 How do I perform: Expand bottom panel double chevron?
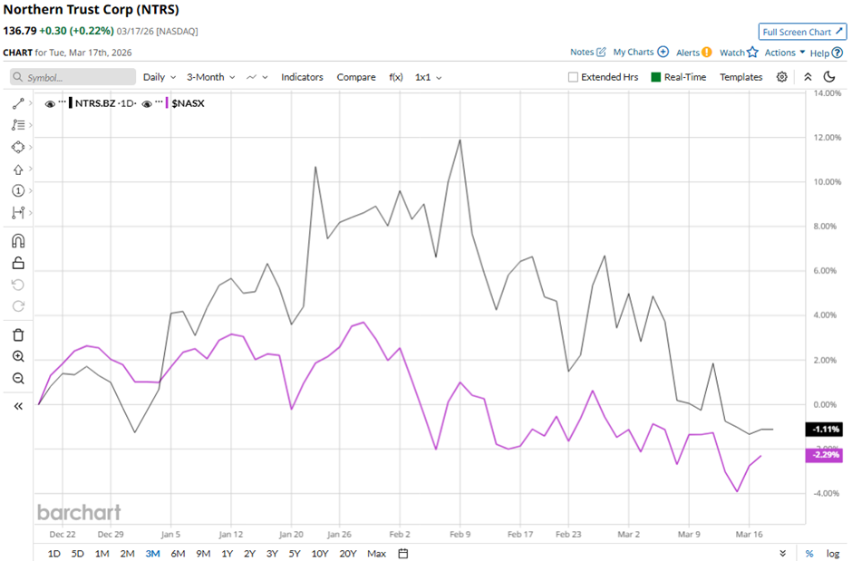783,554
